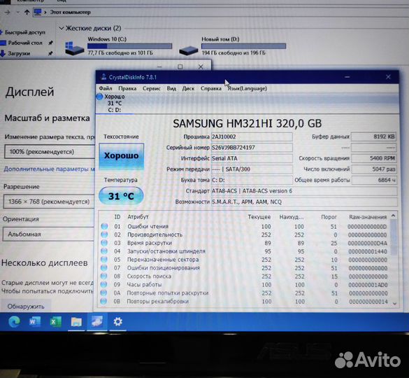This screenshot has width=409, height=378.
Task: Select the Хорошо 31 °C C: D: disk tab
Action: (115, 103)
